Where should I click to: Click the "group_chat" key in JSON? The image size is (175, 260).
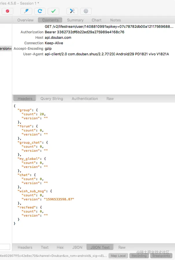[x=30, y=143]
